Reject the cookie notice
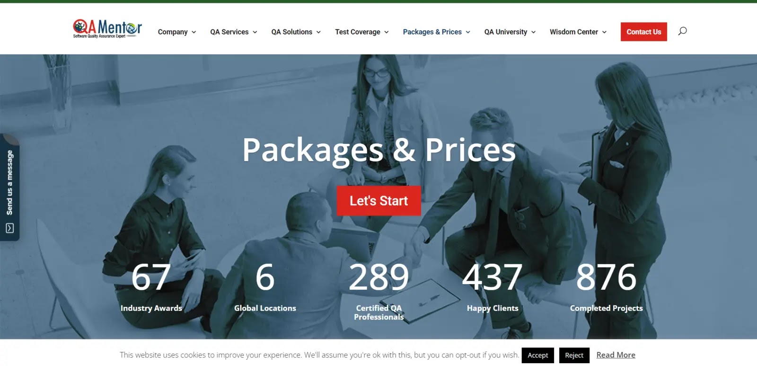The height and width of the screenshot is (366, 757). [574, 355]
